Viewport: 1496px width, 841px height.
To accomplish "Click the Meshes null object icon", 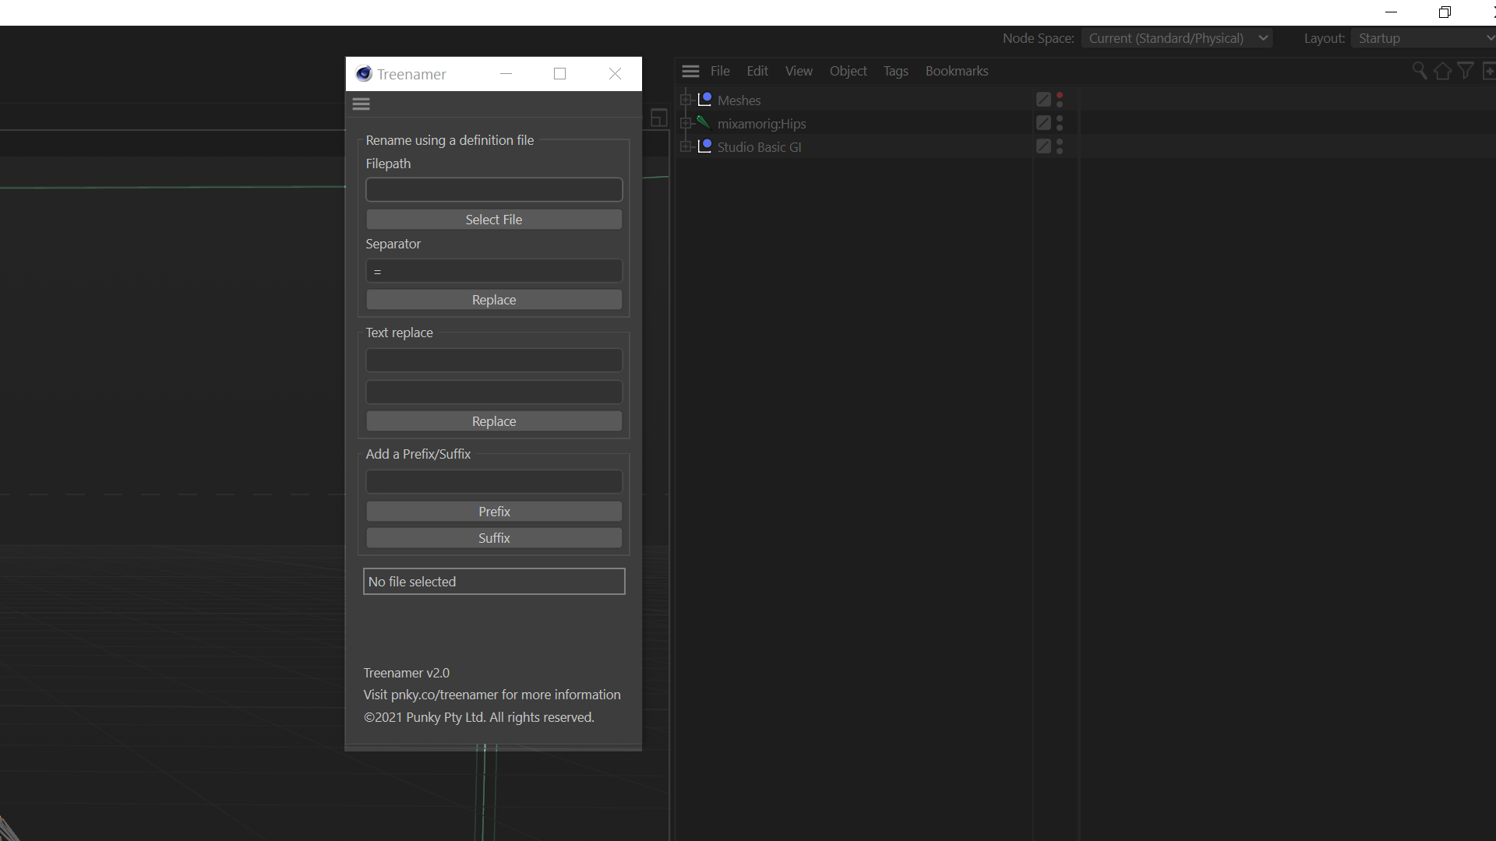I will [x=704, y=100].
